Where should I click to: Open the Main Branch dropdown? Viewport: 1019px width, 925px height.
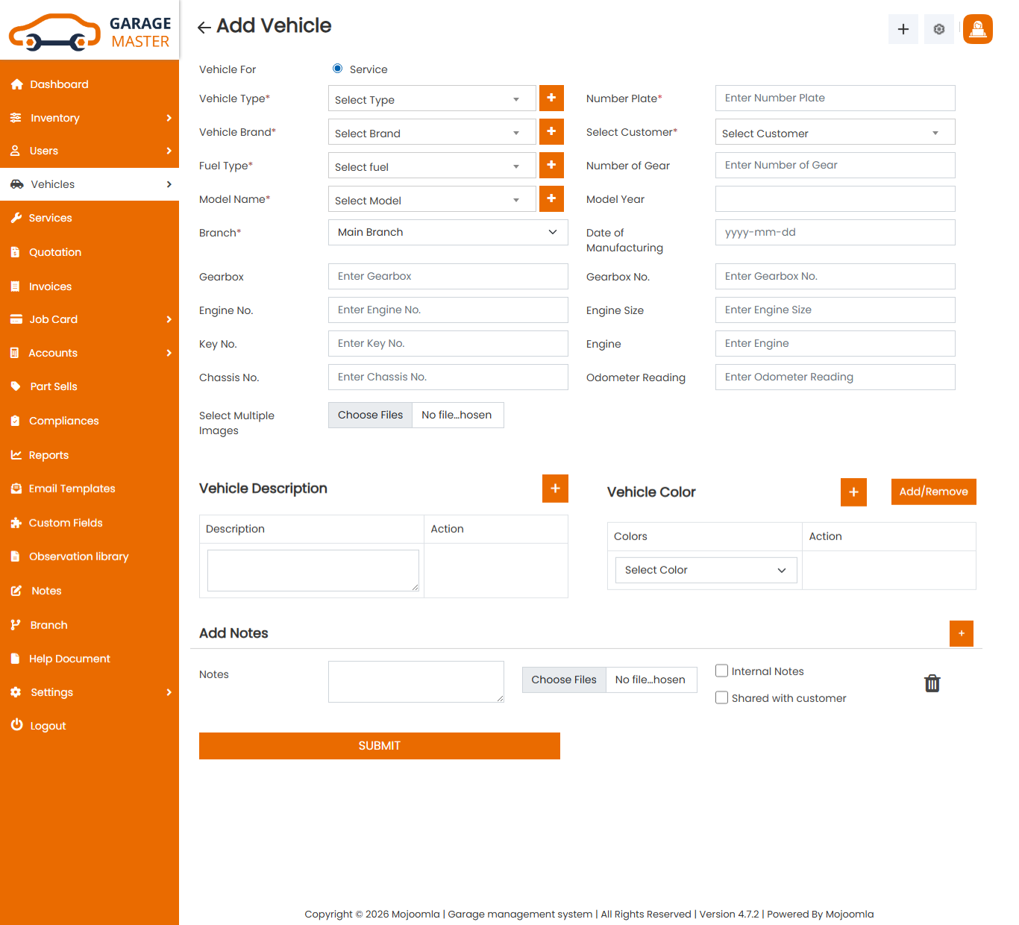pos(448,233)
